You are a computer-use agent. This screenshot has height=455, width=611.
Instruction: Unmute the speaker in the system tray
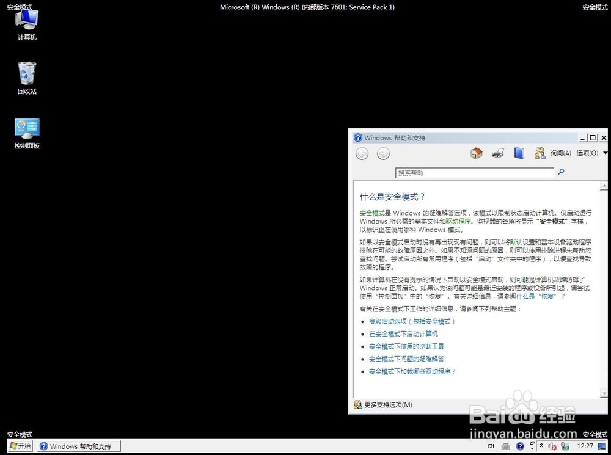click(x=552, y=446)
